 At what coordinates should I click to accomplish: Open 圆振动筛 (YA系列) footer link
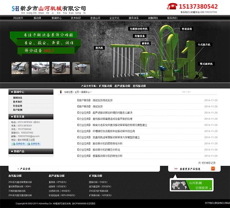98,182
